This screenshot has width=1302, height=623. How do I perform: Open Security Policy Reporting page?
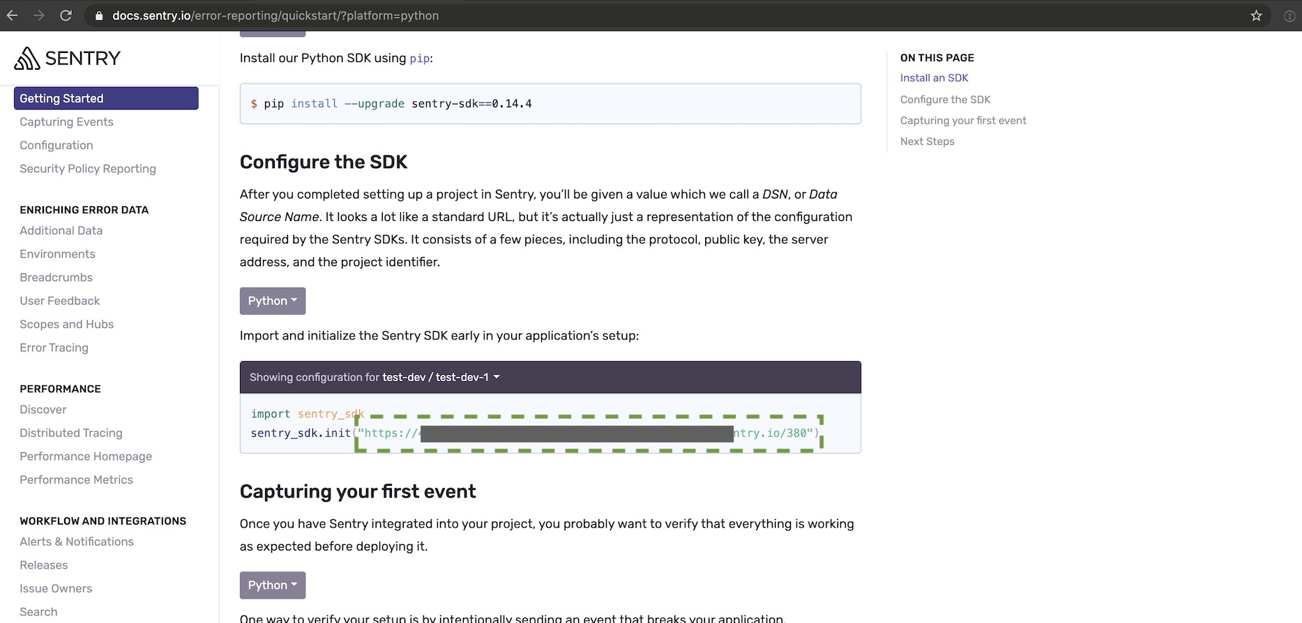[x=88, y=169]
